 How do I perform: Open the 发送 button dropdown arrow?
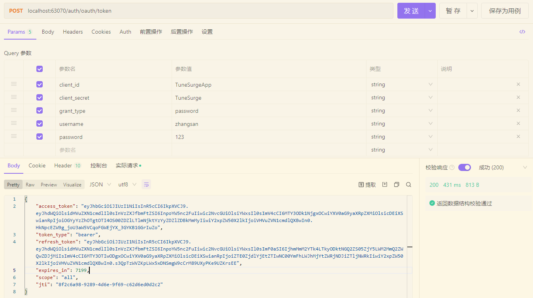pos(430,11)
